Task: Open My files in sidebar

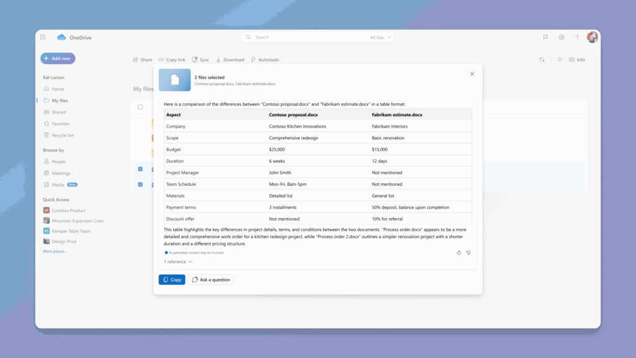Action: point(56,100)
